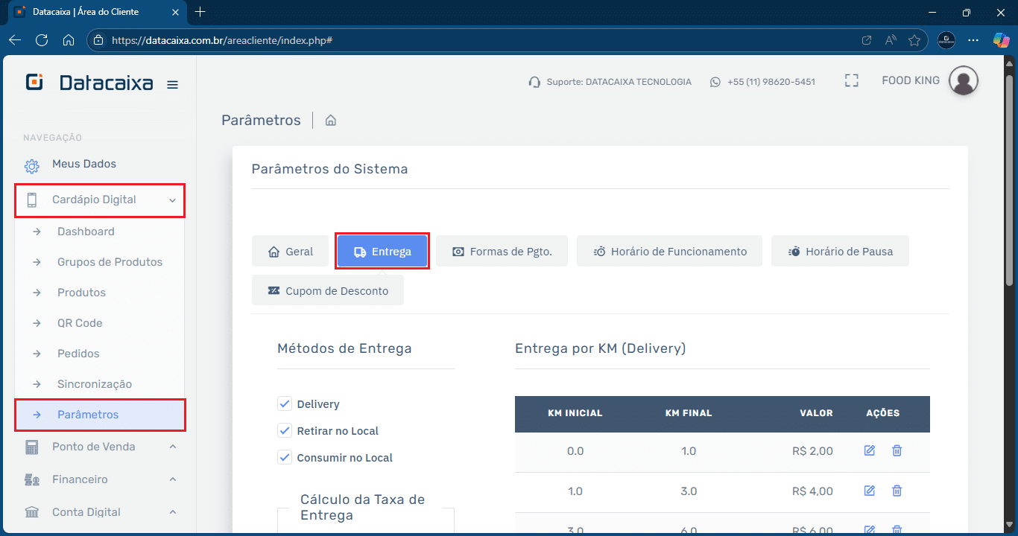Toggle the Retirar no Local checkbox
The image size is (1018, 536).
pos(285,431)
